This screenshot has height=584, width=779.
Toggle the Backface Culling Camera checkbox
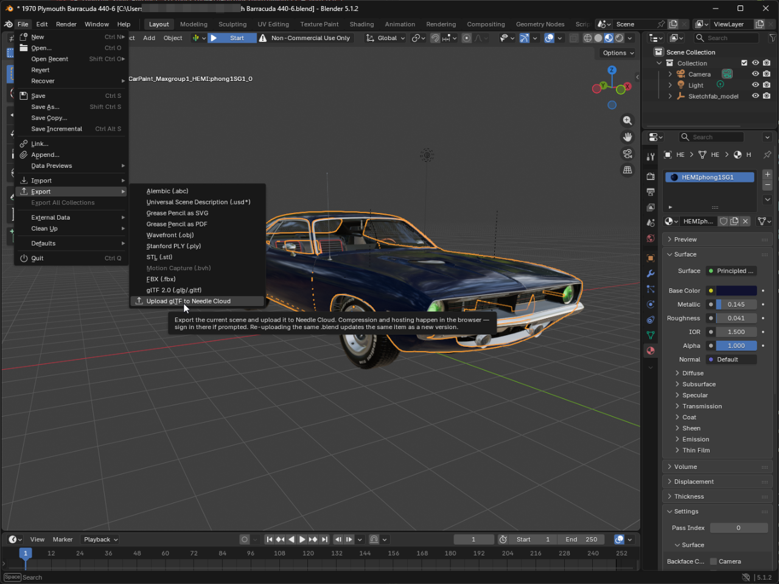pos(713,561)
